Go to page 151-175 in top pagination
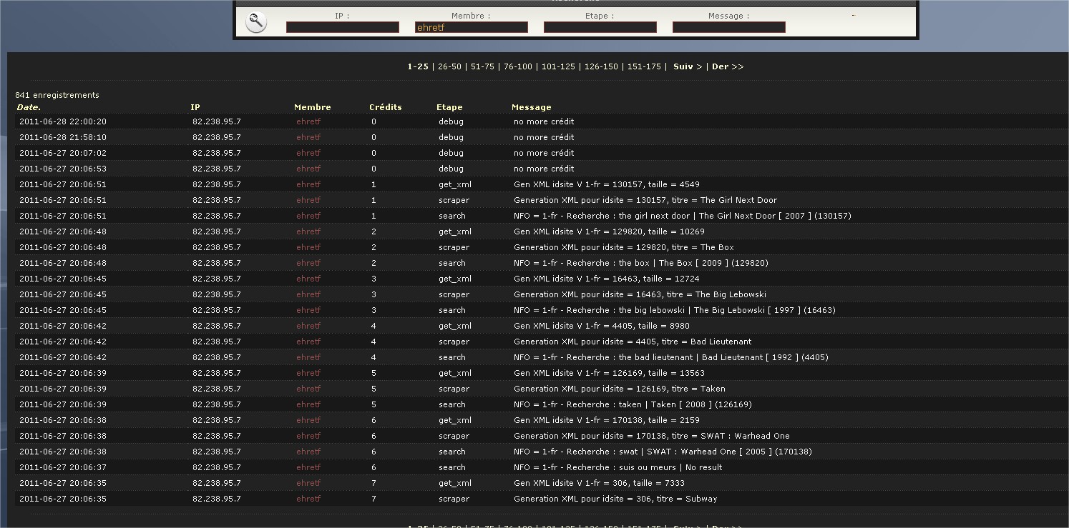The image size is (1069, 528). (x=644, y=66)
